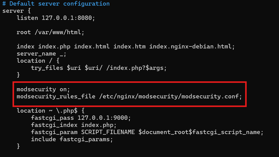279x157 pixels.
Task: Select the root /var/www/html line
Action: point(50,32)
